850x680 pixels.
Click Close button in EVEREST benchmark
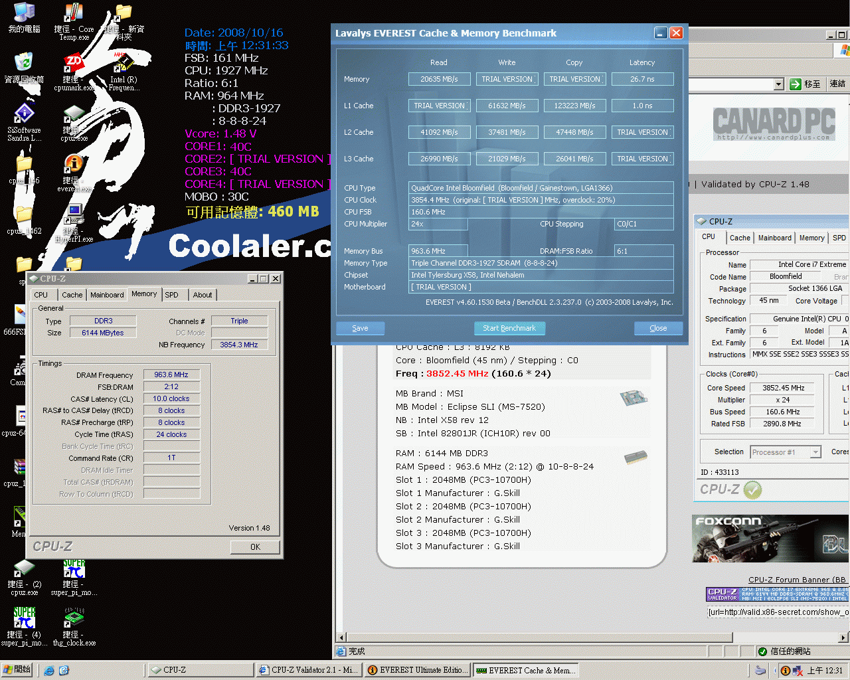(658, 328)
